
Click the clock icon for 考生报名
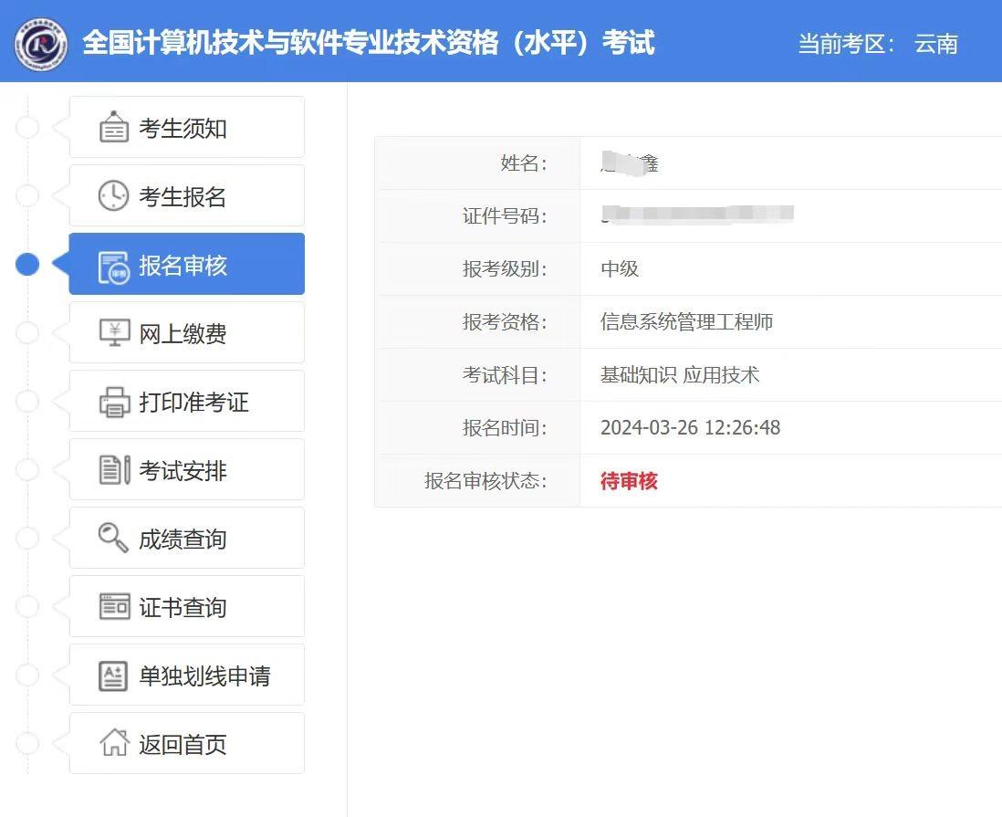click(114, 196)
